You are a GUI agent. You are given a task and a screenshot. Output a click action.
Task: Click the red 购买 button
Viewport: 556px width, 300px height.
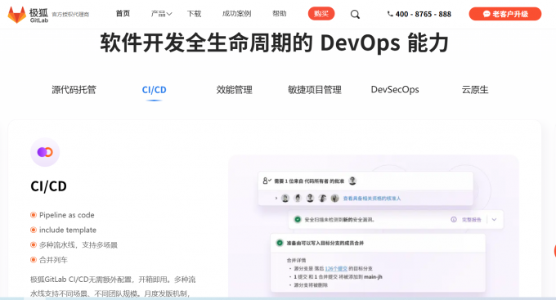[321, 14]
